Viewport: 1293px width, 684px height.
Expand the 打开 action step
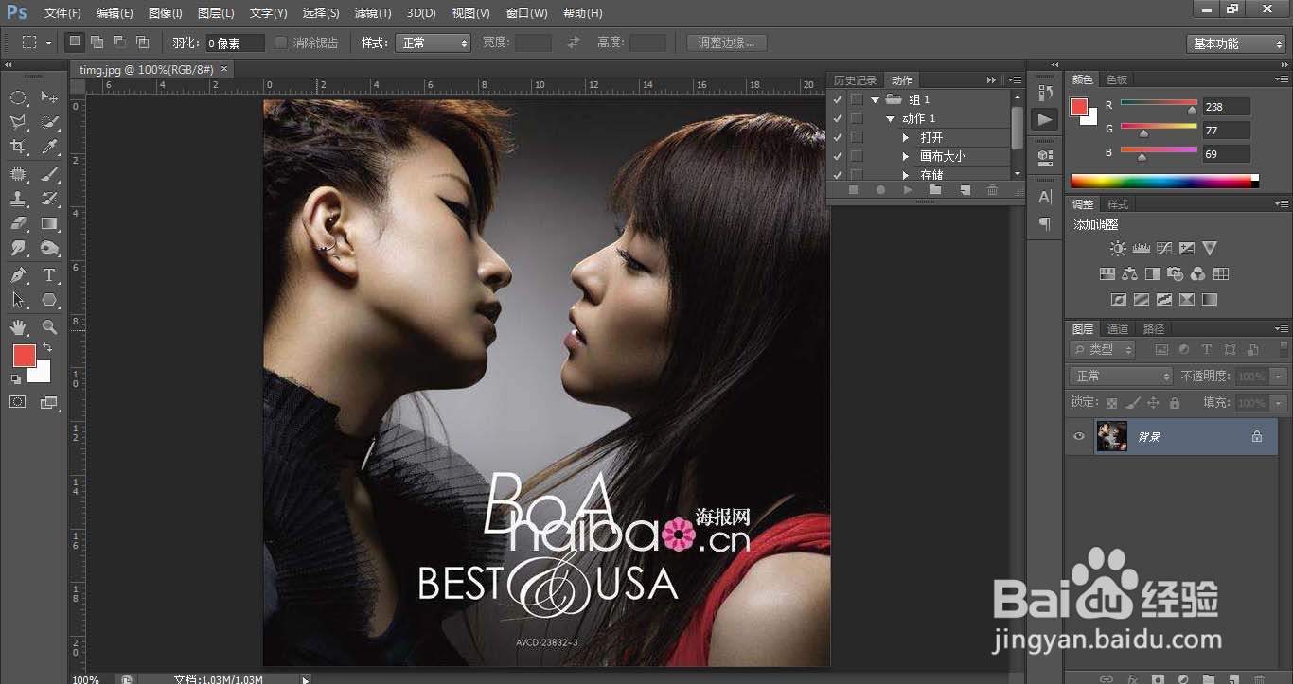click(x=906, y=137)
